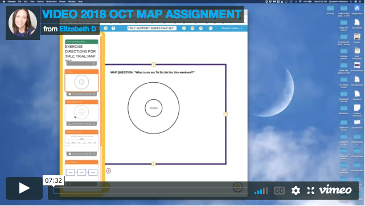Enter fullscreen mode in the player
Image resolution: width=365 pixels, height=206 pixels.
[x=310, y=191]
